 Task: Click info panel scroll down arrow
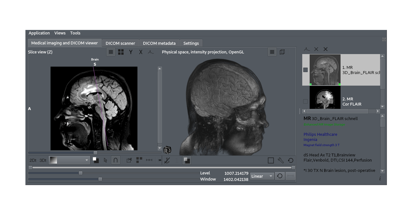pos(382,171)
